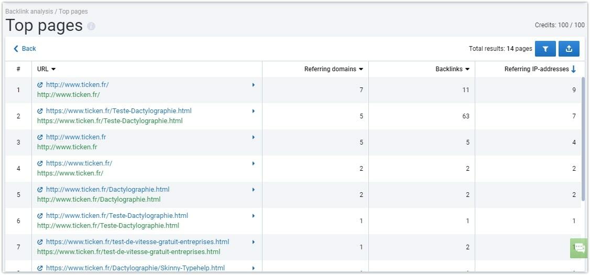590x275 pixels.
Task: Expand row 2 https Teste-Dactylographie triangle
Action: [254, 111]
